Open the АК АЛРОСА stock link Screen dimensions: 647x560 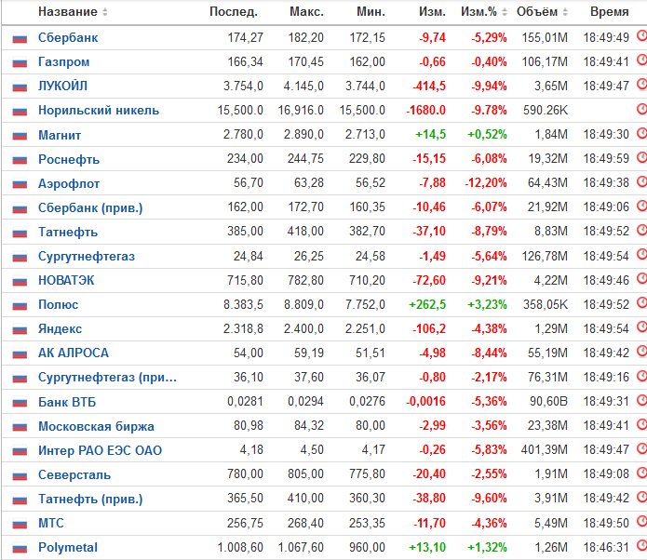(x=74, y=353)
